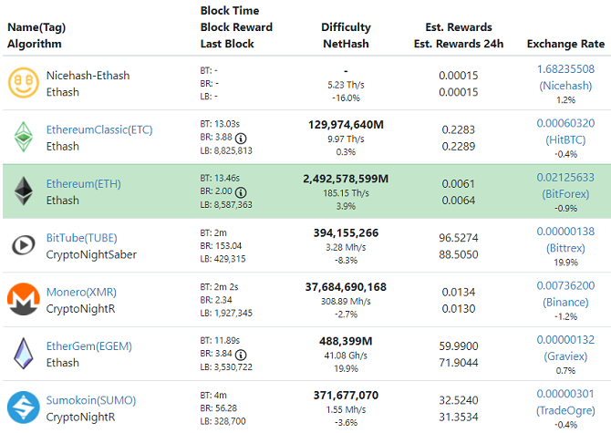Follow the 0.00736200 exchange rate link
The image size is (611, 433).
(x=565, y=285)
